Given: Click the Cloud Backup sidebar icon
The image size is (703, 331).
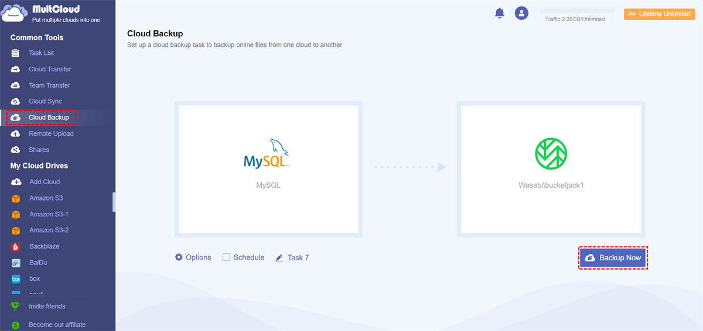Looking at the screenshot, I should [16, 118].
